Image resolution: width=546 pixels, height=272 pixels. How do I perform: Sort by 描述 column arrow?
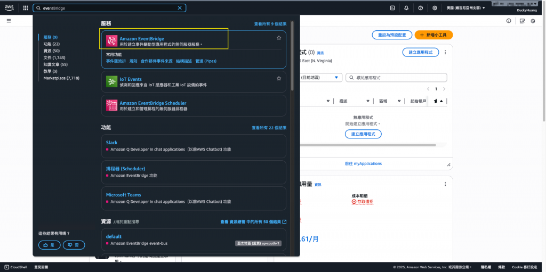(x=368, y=101)
